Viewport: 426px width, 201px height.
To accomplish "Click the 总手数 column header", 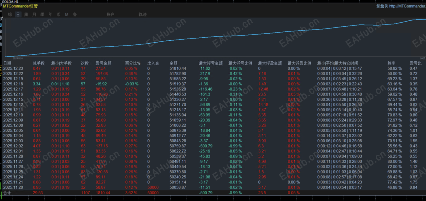I will [39, 63].
